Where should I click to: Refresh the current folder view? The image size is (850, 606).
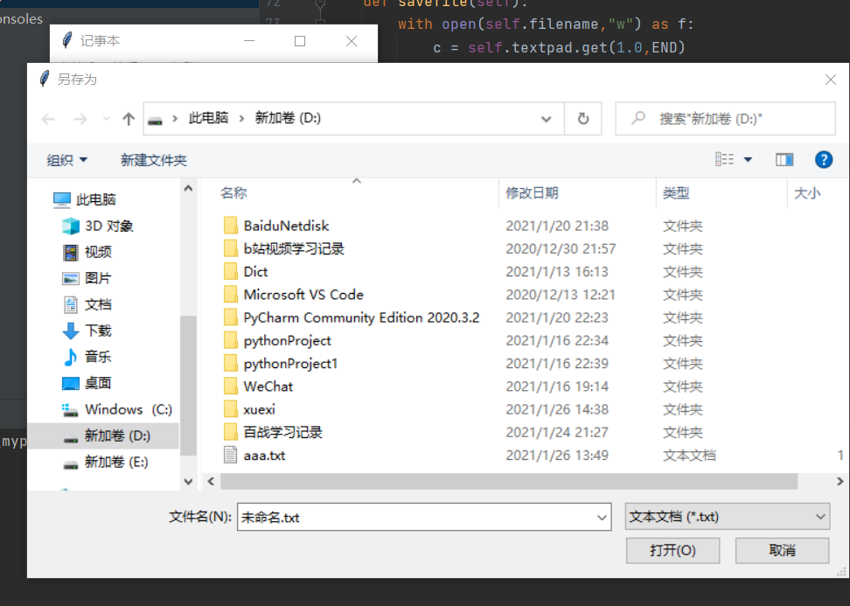click(x=583, y=119)
